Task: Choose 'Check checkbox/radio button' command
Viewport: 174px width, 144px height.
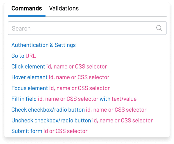Action: tap(48, 110)
